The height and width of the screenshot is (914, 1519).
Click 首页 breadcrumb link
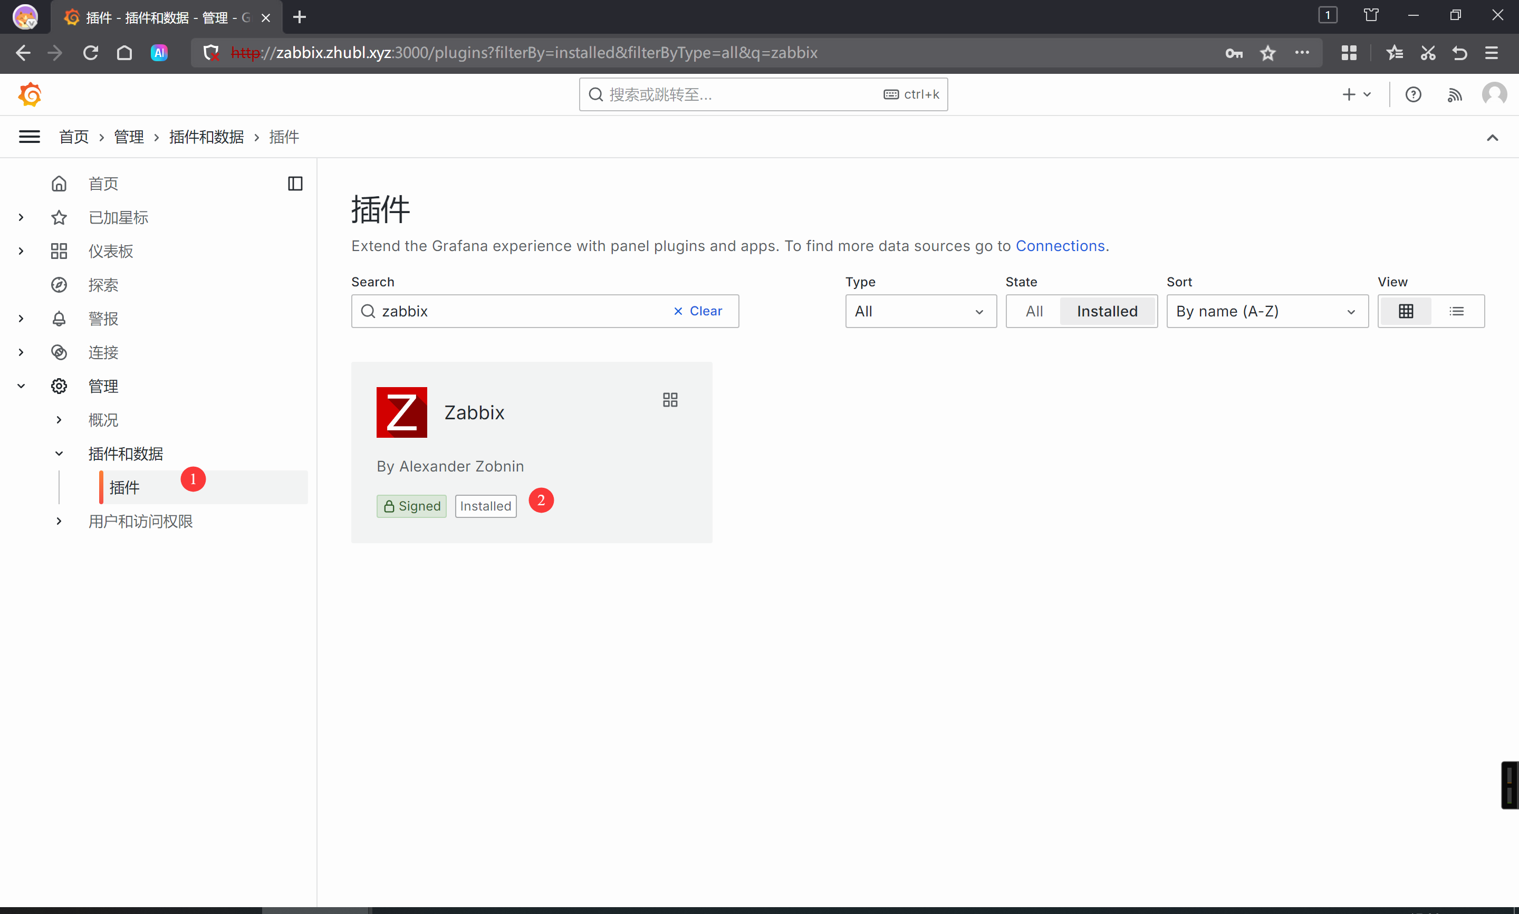tap(74, 137)
